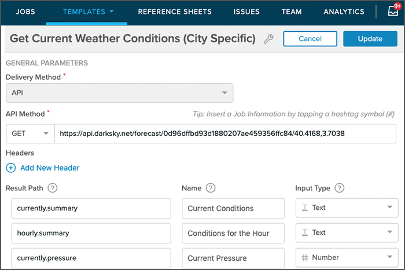Viewport: 405px width, 270px height.
Task: Click the Update button
Action: (x=370, y=39)
